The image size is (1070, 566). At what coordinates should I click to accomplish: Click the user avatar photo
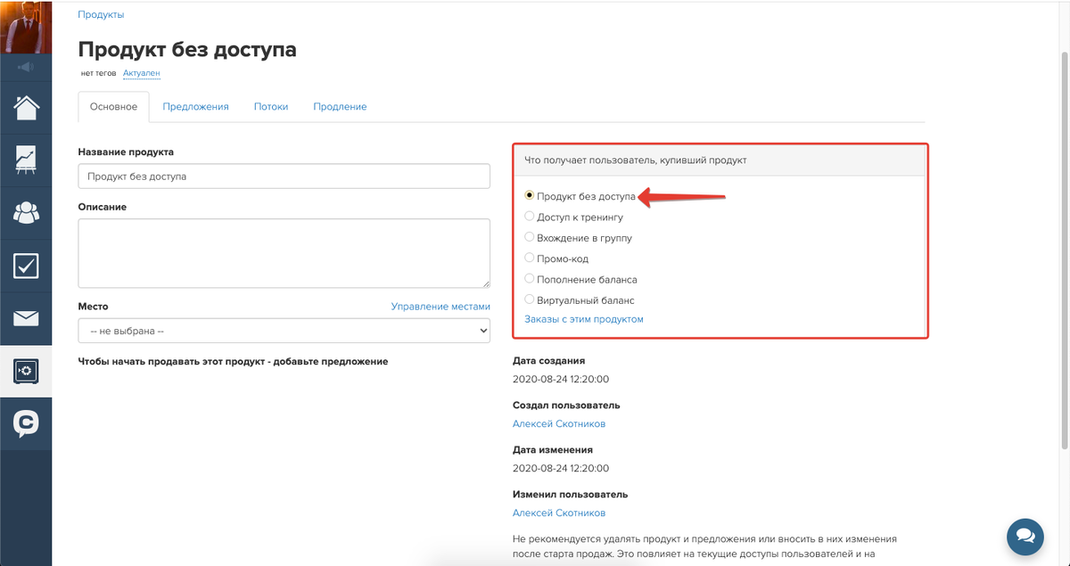click(26, 27)
